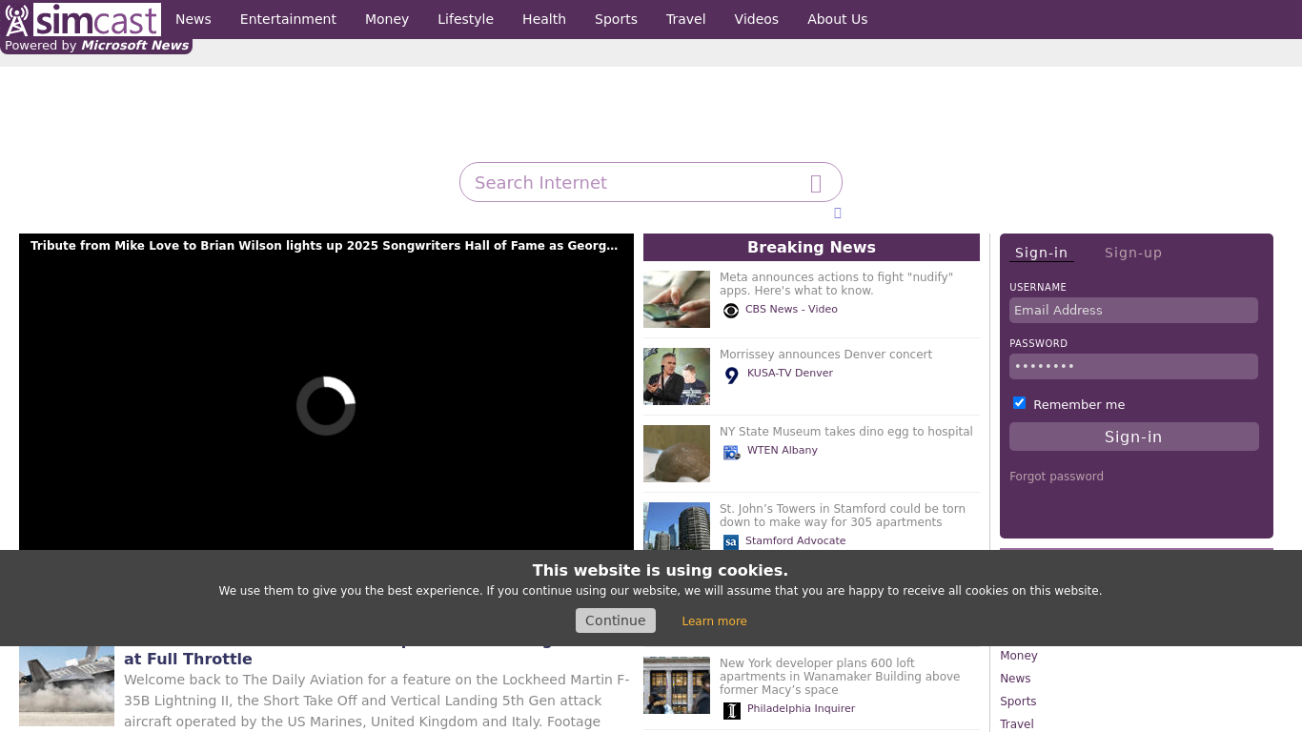Click the Breaking News heading
The height and width of the screenshot is (732, 1302).
point(811,247)
